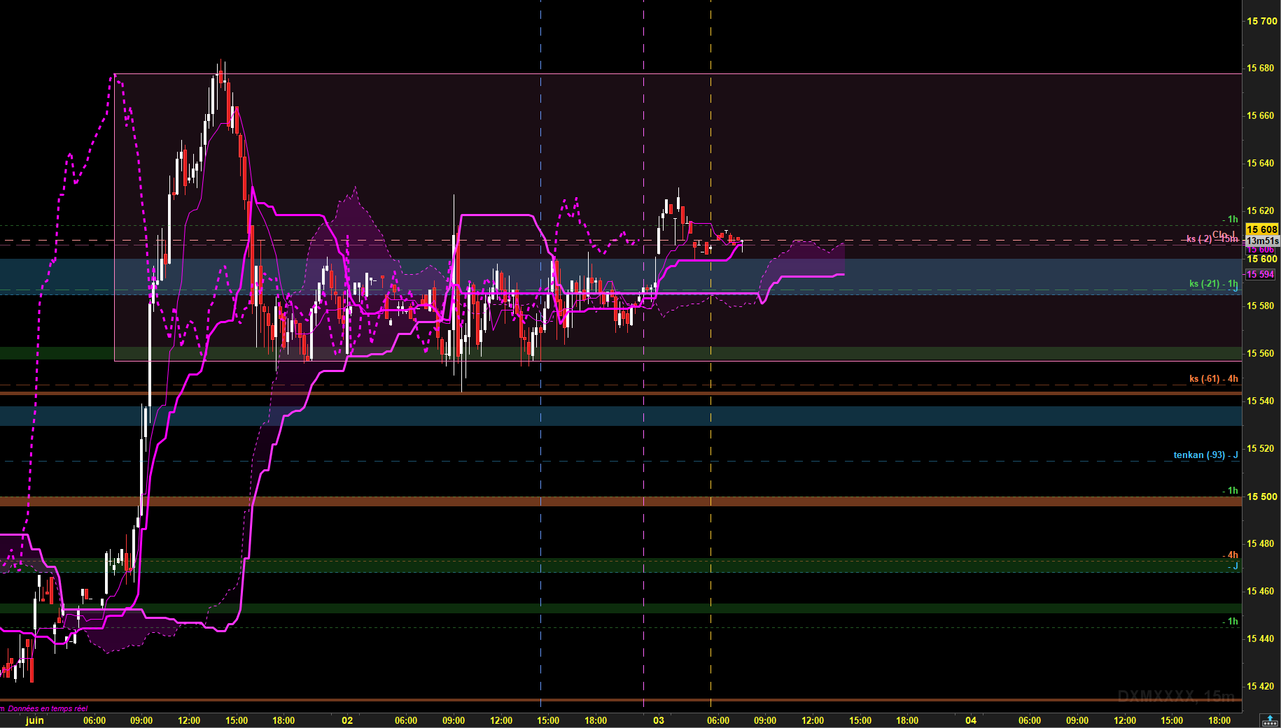
Task: Click the 15 560 price scale label
Action: tap(1260, 353)
